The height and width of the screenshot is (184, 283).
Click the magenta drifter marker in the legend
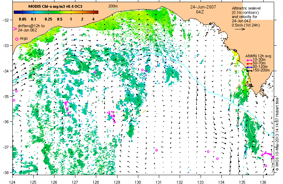point(15,29)
